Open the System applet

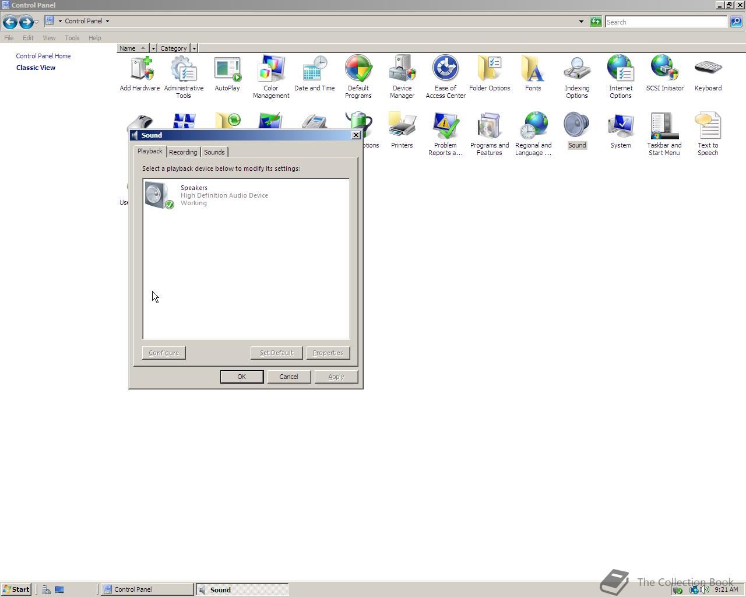tap(621, 131)
